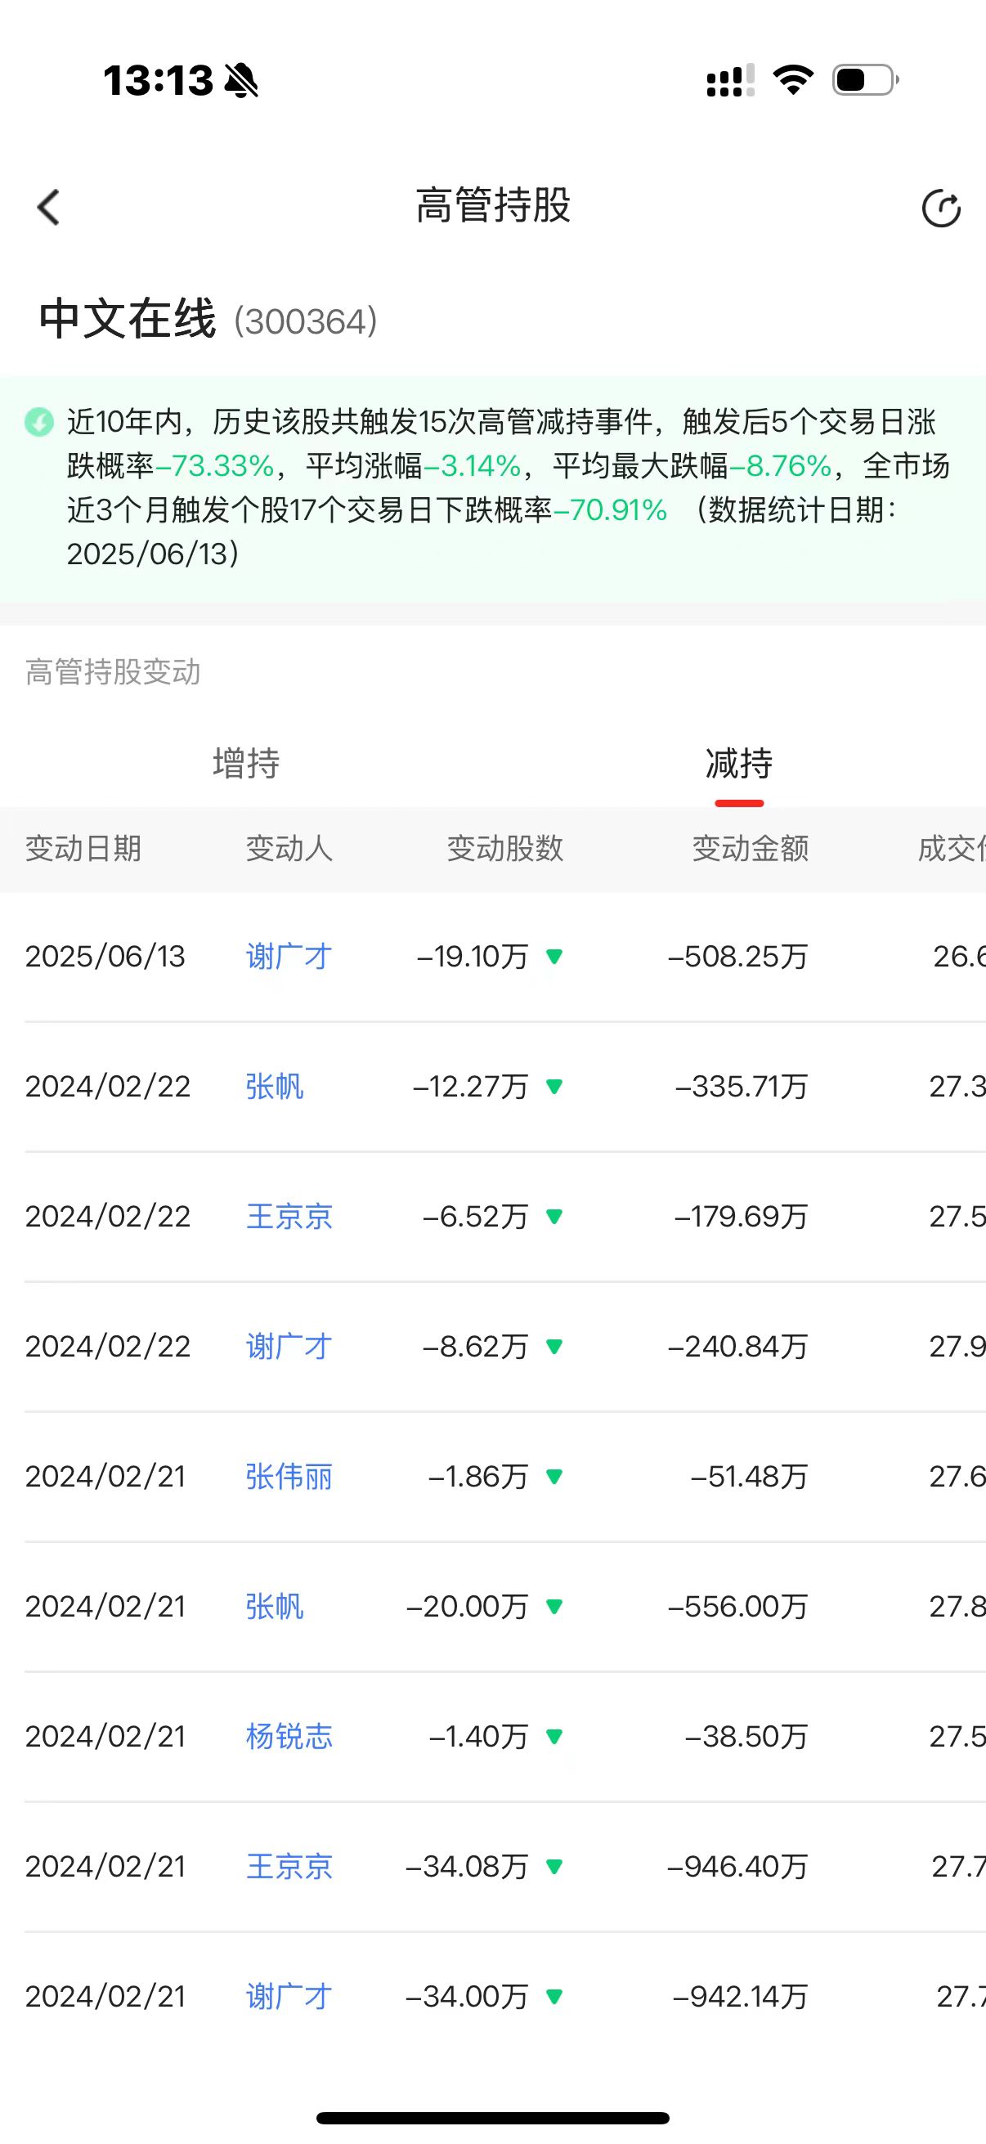Image resolution: width=986 pixels, height=2144 pixels.
Task: Tap green triangle beside -34.08万
Action: [554, 1867]
